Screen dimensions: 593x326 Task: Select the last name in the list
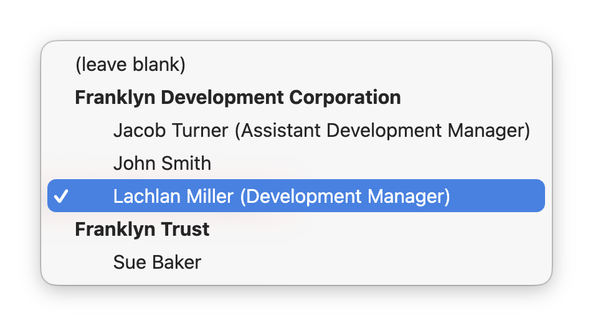pos(157,262)
